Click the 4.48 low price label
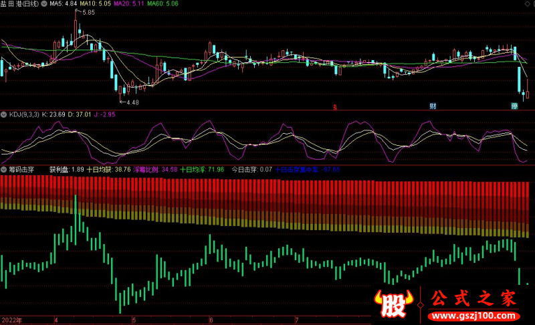 [x=132, y=102]
